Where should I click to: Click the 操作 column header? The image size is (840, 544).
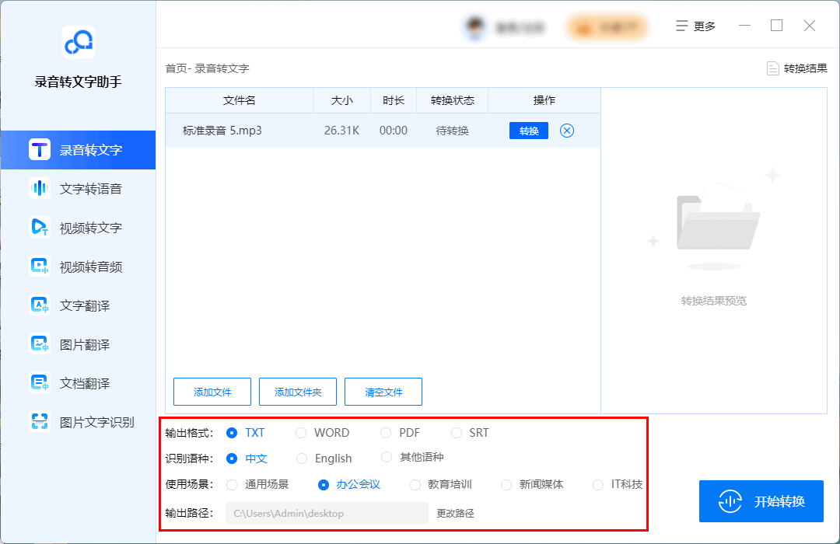[x=544, y=100]
